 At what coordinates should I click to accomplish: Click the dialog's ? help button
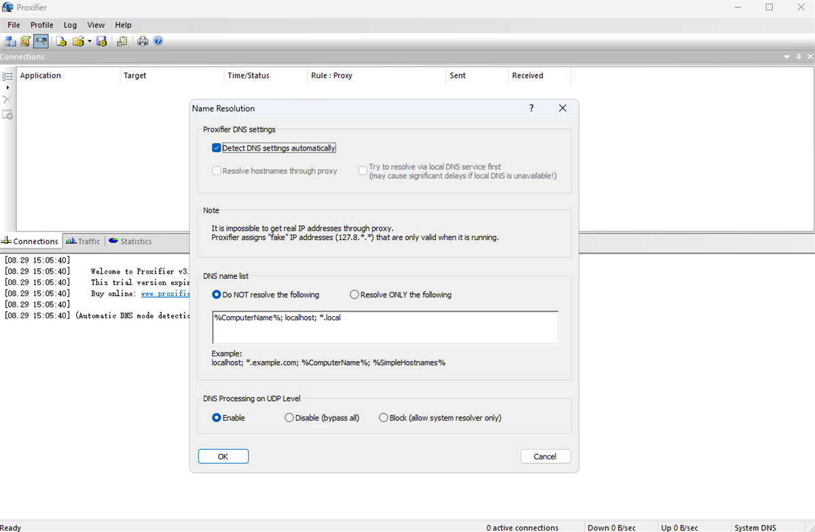pos(532,109)
